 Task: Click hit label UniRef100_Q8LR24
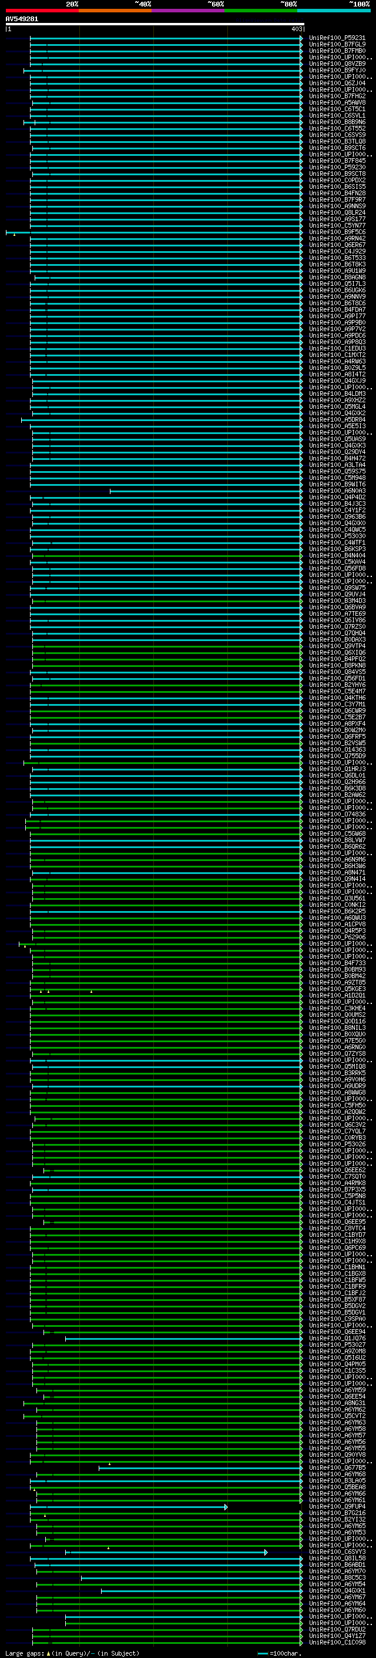click(x=337, y=213)
